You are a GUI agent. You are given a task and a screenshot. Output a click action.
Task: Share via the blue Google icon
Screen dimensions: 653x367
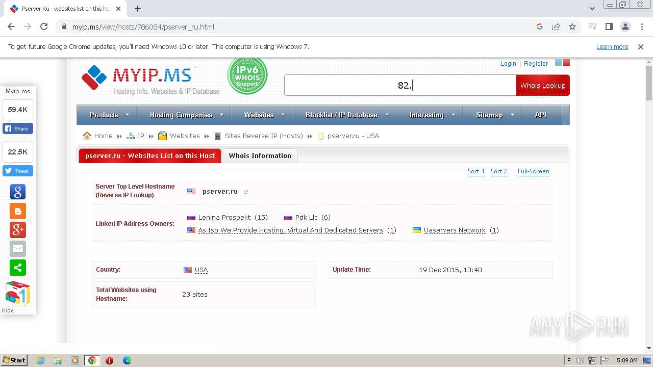(18, 192)
